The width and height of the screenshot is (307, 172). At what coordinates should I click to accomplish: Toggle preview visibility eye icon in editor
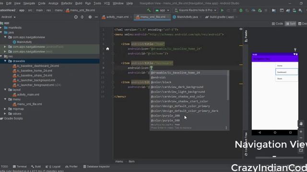[241, 29]
